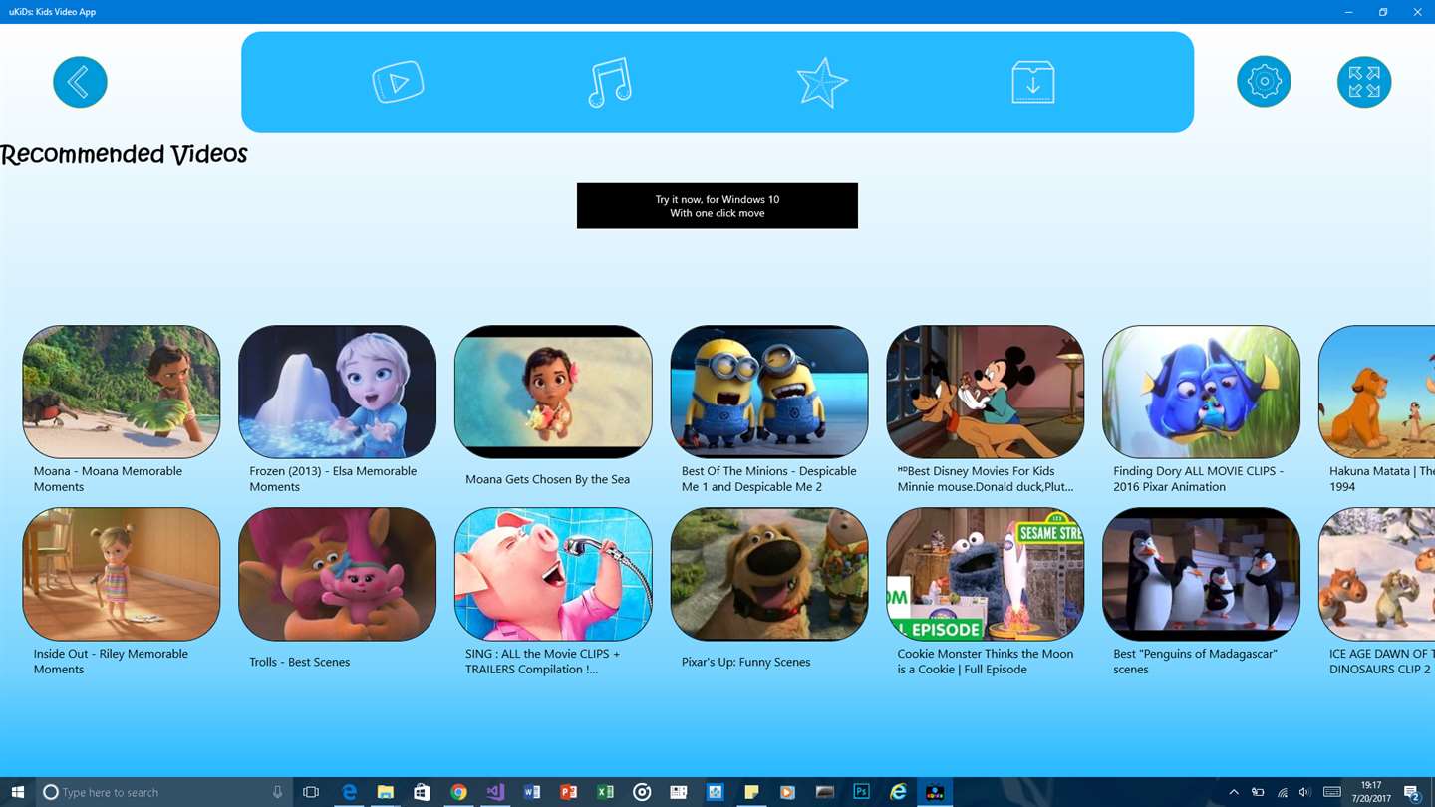Open the battery status tray icon

1258,792
